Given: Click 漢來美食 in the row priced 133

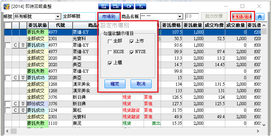Looking at the screenshot, I should (81, 91).
